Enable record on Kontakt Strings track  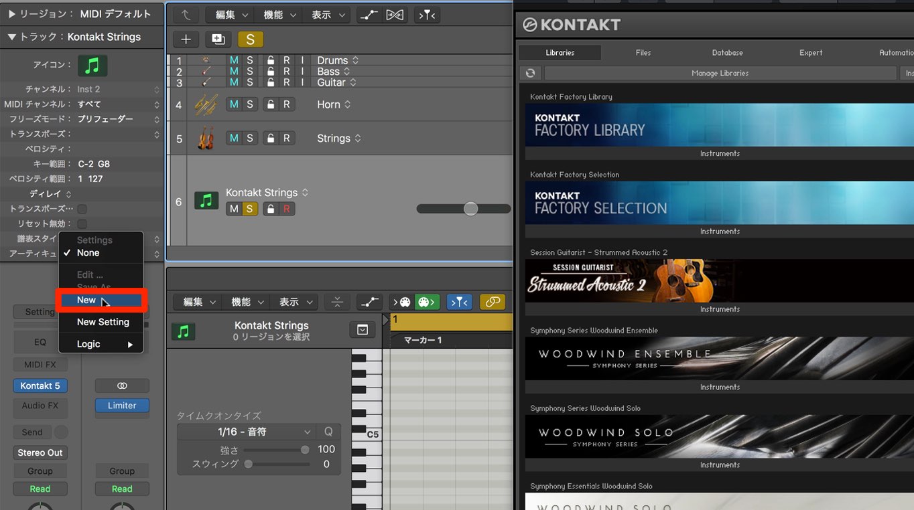point(286,209)
